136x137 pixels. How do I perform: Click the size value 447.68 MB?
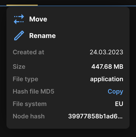pos(107,67)
